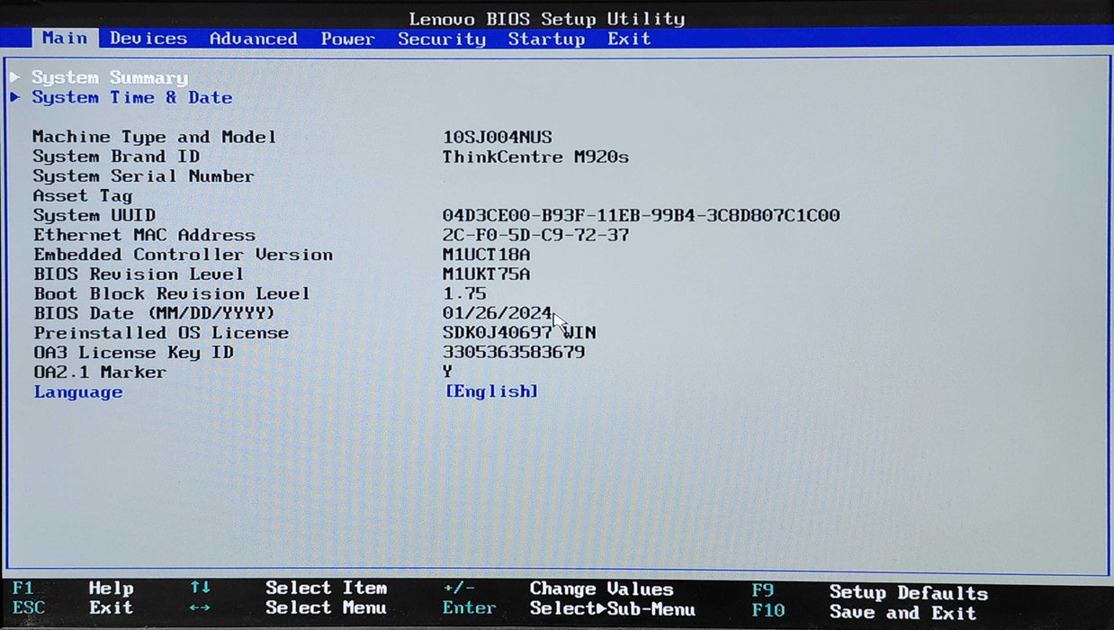Click the ESC Exit key hint

73,607
